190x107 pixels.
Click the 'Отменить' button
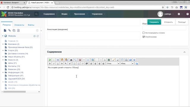[x=168, y=22]
